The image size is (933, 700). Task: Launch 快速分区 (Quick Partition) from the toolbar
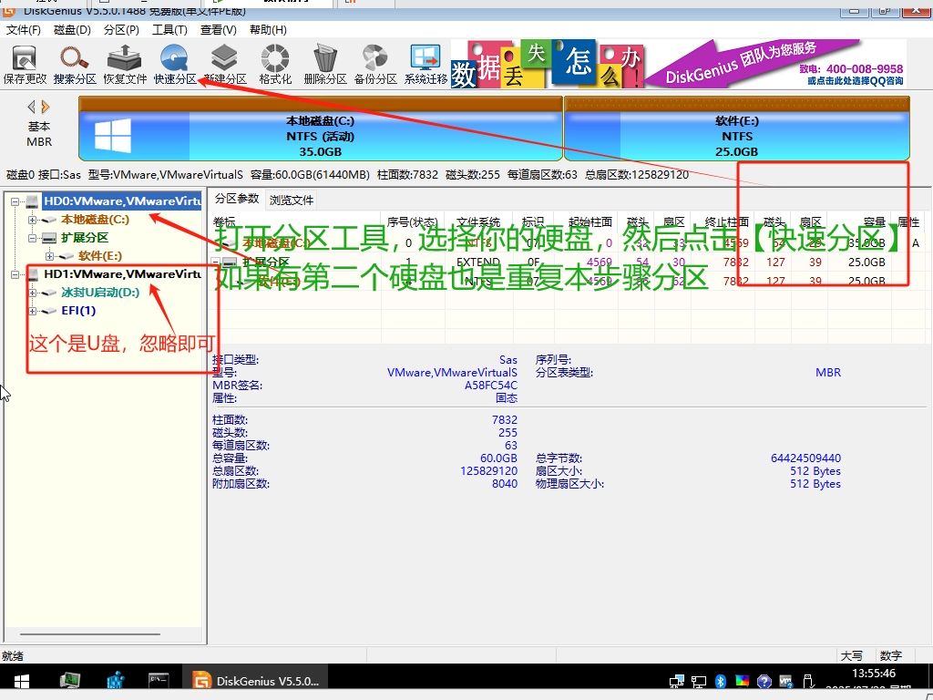point(174,65)
